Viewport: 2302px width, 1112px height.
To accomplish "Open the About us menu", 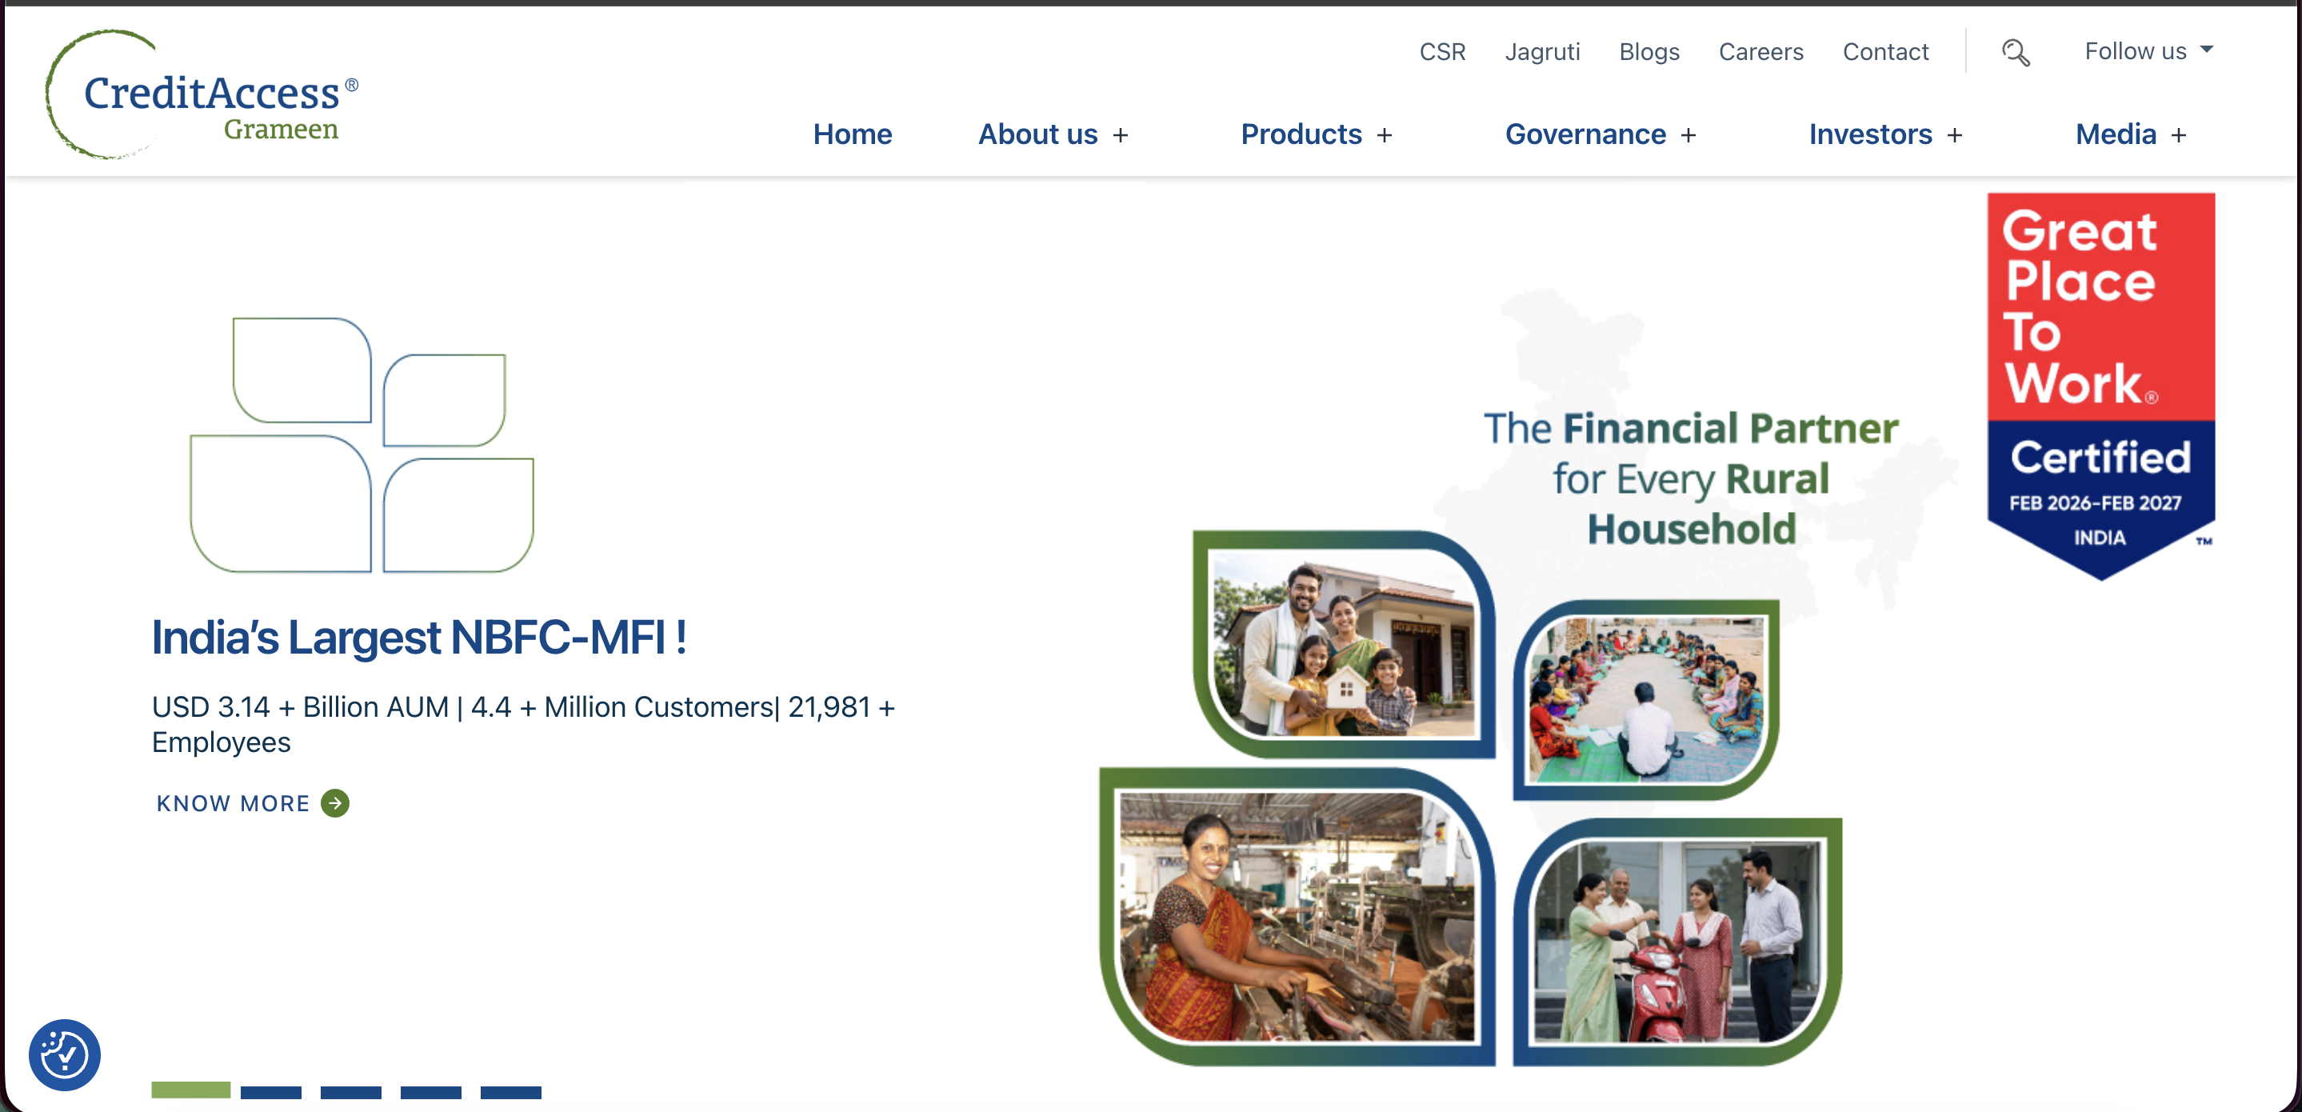I will [x=1037, y=134].
